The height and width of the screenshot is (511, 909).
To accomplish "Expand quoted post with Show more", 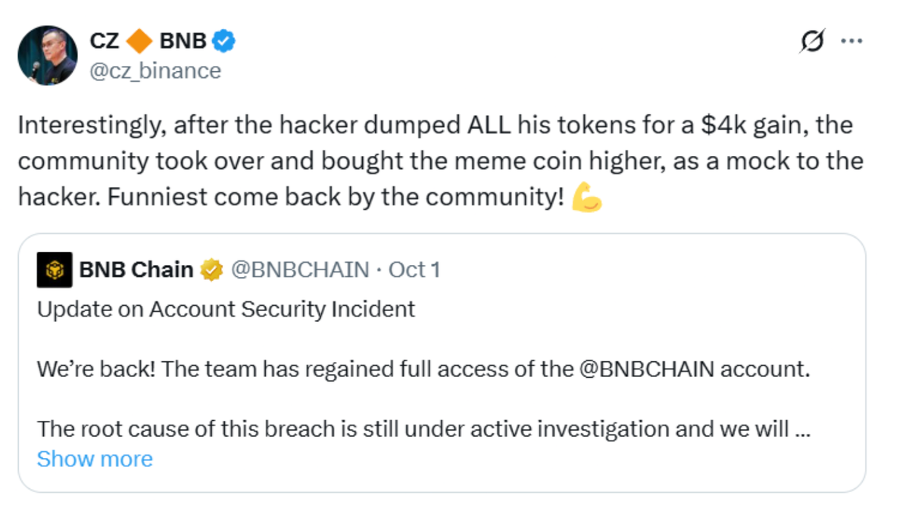I will click(95, 459).
